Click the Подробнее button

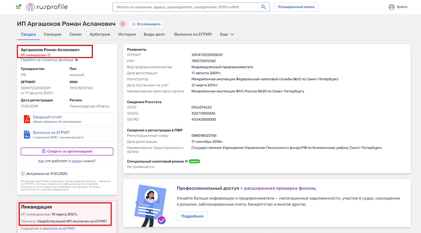[192, 216]
